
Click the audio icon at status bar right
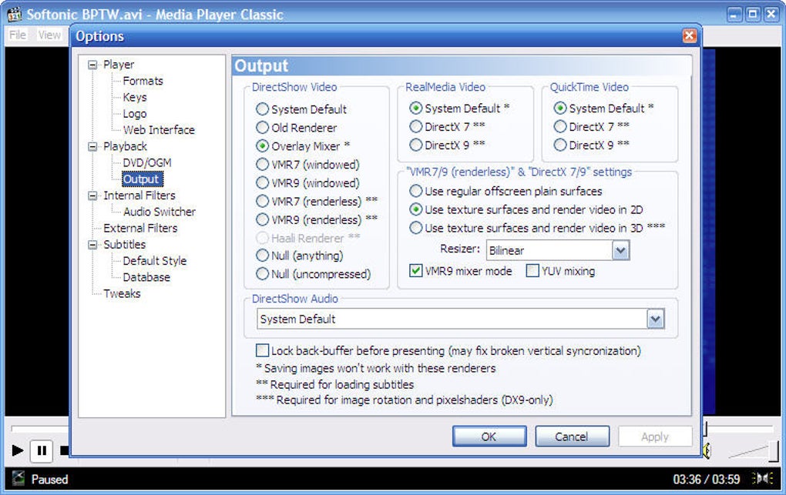[762, 479]
